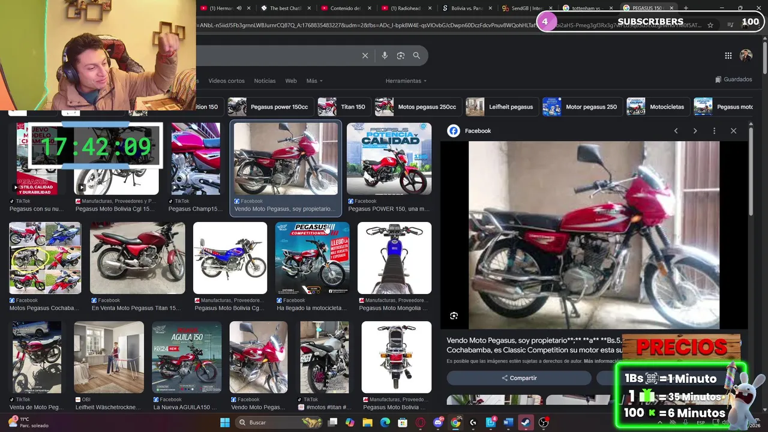This screenshot has height=432, width=768.
Task: Open File Explorer from taskbar
Action: pos(368,422)
